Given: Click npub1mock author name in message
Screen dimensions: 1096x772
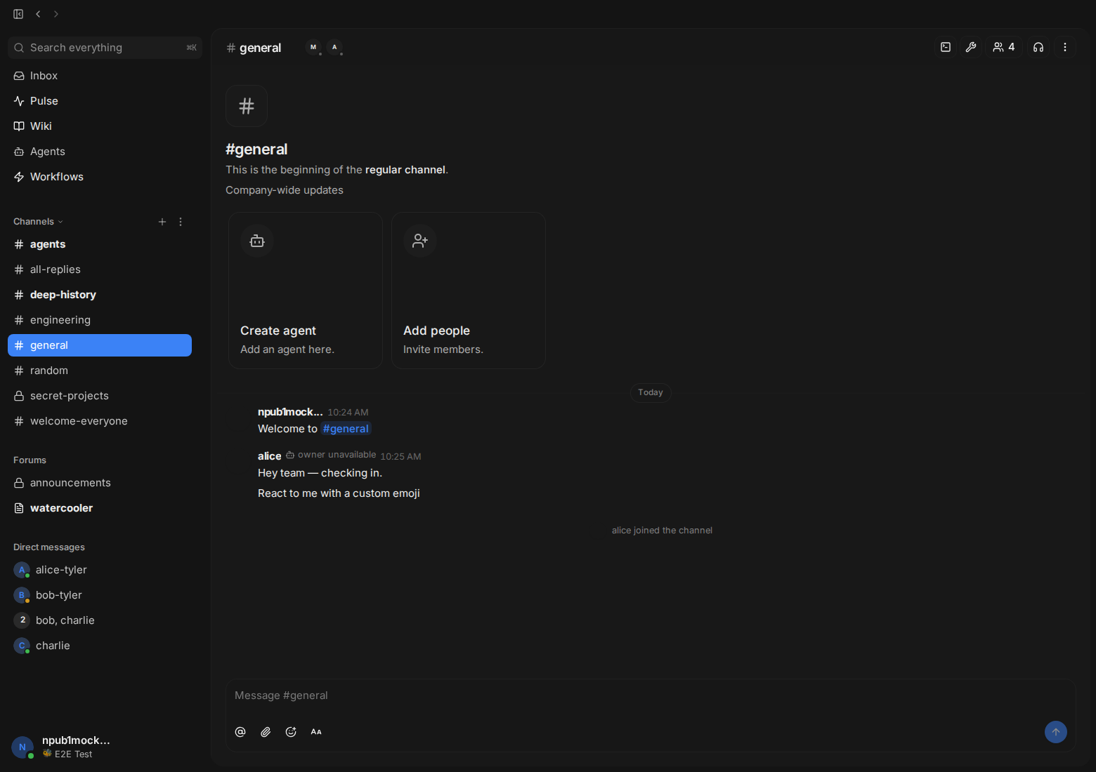Looking at the screenshot, I should click(x=290, y=412).
